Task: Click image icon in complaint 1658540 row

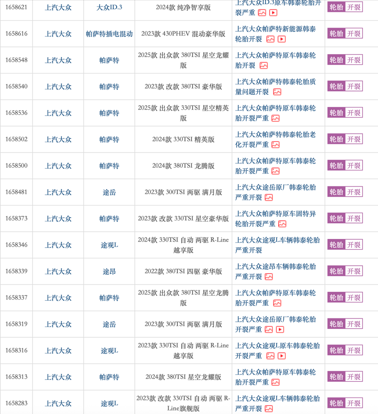Action: point(277,92)
